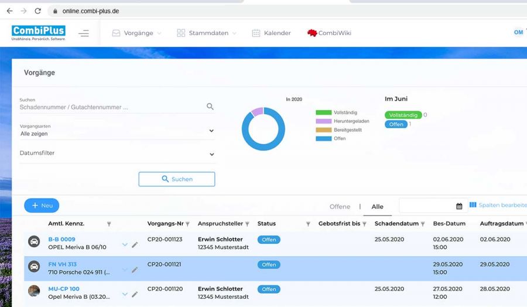
Task: Reload the page with browser refresh button
Action: pos(38,11)
